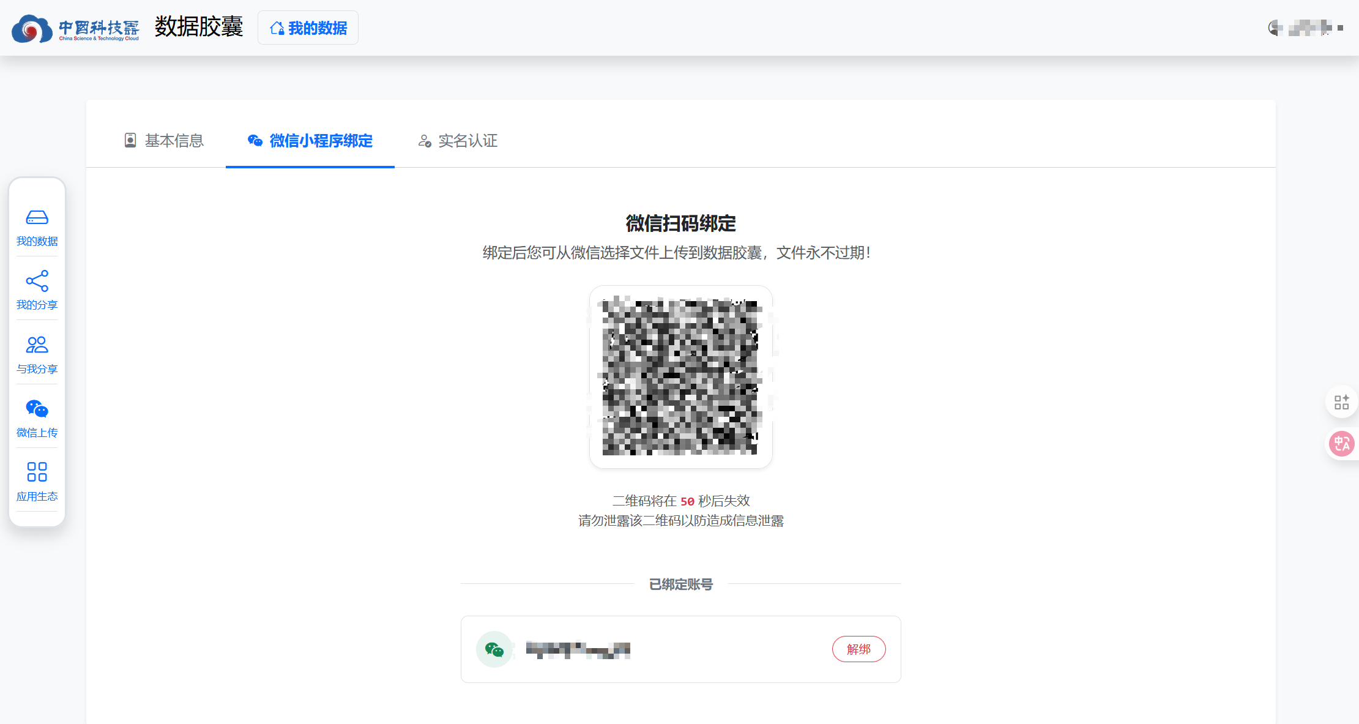Click the pink translate floating icon

tap(1342, 444)
